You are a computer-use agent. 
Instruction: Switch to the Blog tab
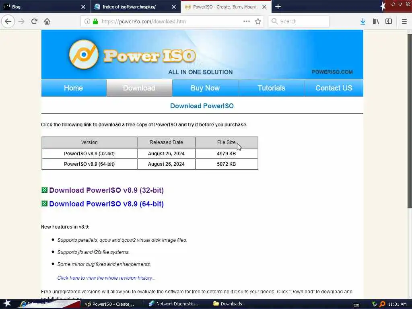point(45,6)
